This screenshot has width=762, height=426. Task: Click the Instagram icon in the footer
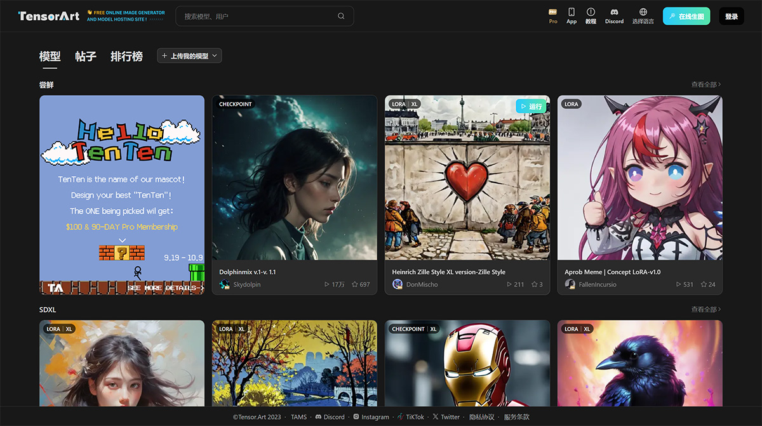(356, 416)
